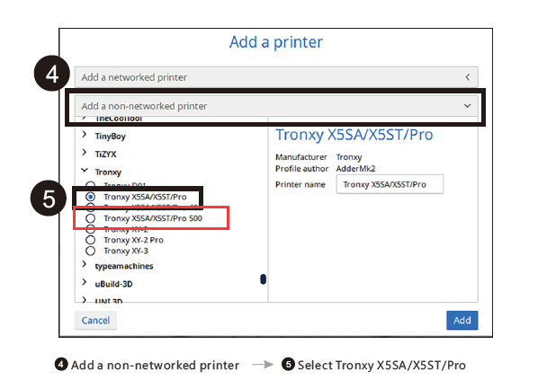Click the AdderMk2 profile author text
The height and width of the screenshot is (389, 538).
355,169
